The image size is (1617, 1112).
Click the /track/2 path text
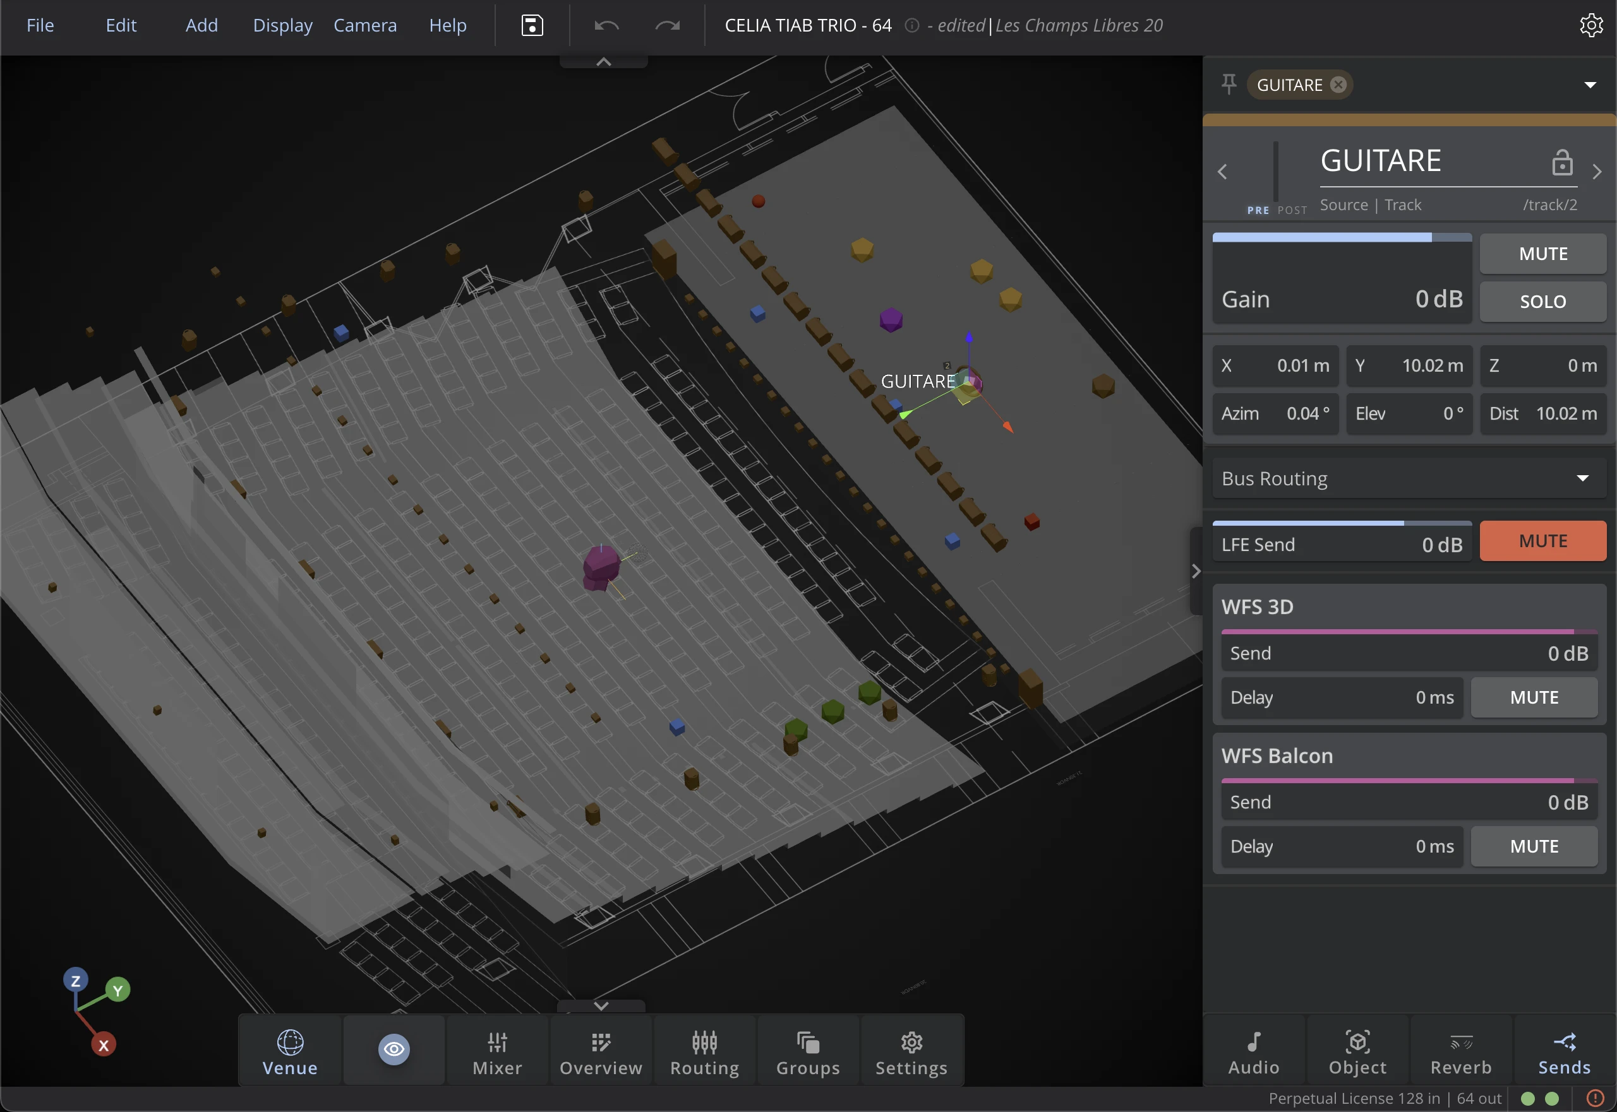pos(1549,205)
